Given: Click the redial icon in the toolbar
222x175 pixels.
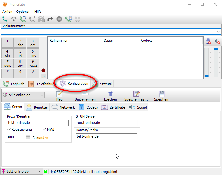Looking at the screenshot, I should pos(23,19).
